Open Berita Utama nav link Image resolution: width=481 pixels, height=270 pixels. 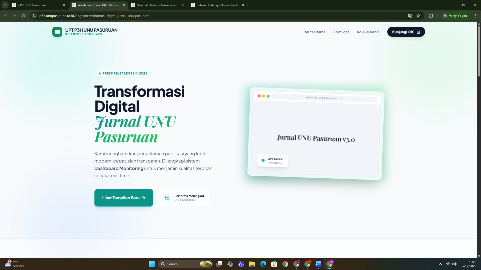(x=314, y=32)
